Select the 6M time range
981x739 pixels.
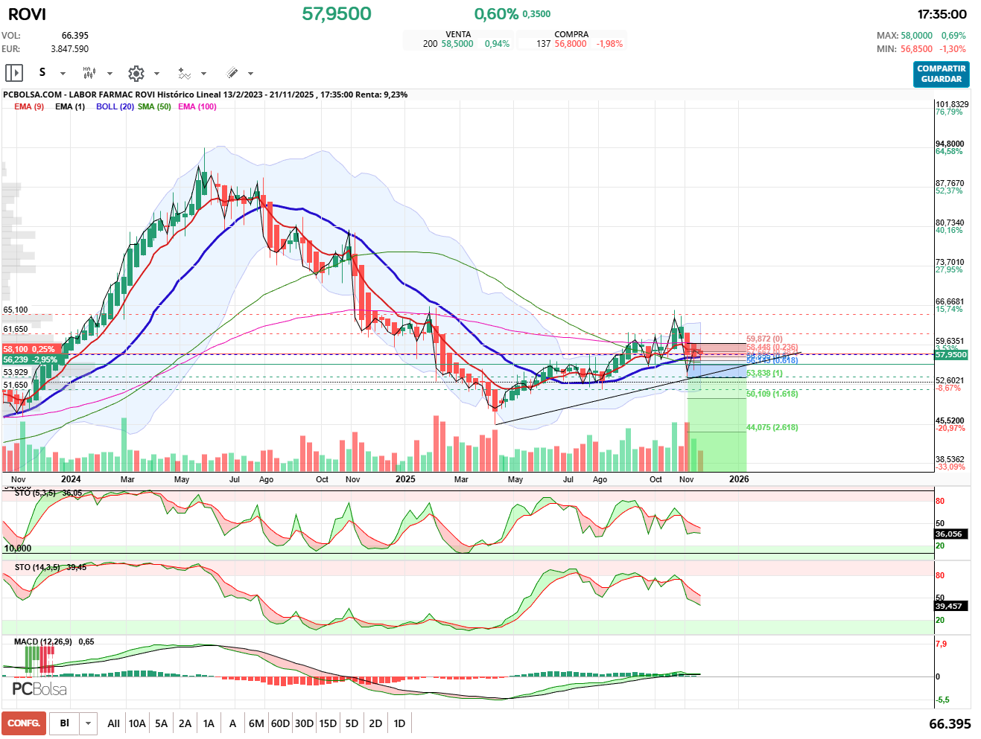[256, 723]
